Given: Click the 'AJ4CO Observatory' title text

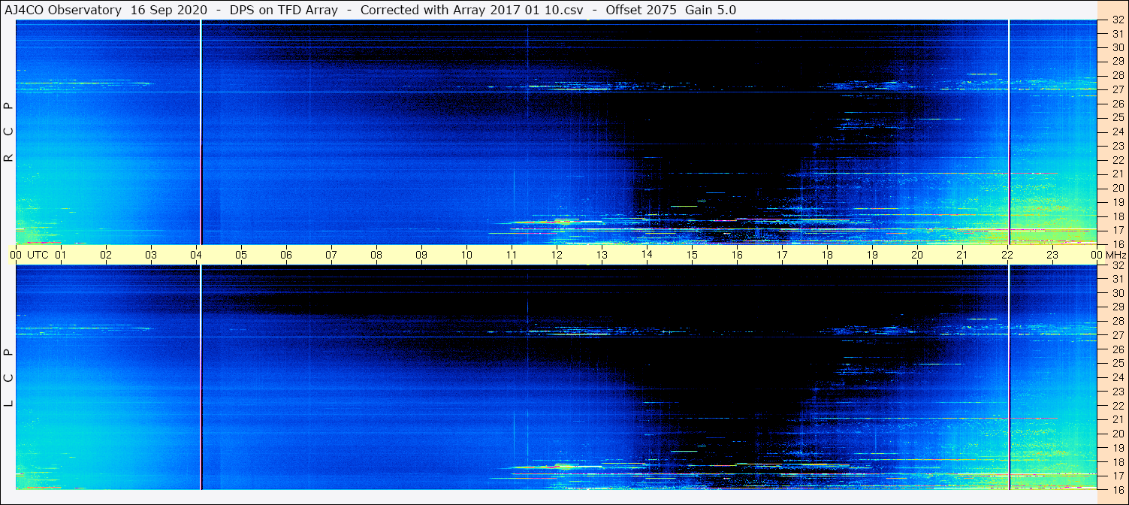Looking at the screenshot, I should [63, 10].
